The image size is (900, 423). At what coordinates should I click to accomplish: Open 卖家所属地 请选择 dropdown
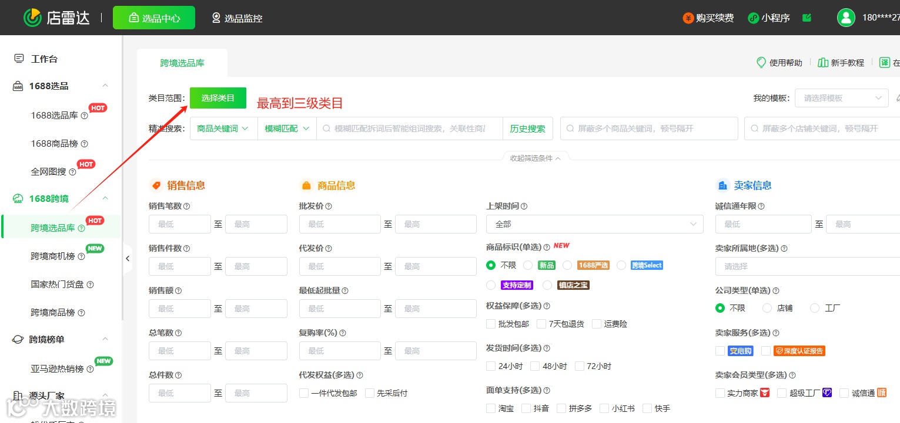point(807,266)
